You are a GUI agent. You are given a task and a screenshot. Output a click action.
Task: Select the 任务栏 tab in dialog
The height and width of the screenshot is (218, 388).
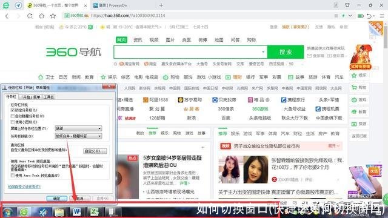(11, 97)
